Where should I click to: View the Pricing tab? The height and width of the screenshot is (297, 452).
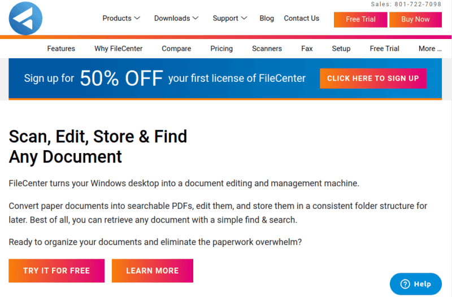221,49
